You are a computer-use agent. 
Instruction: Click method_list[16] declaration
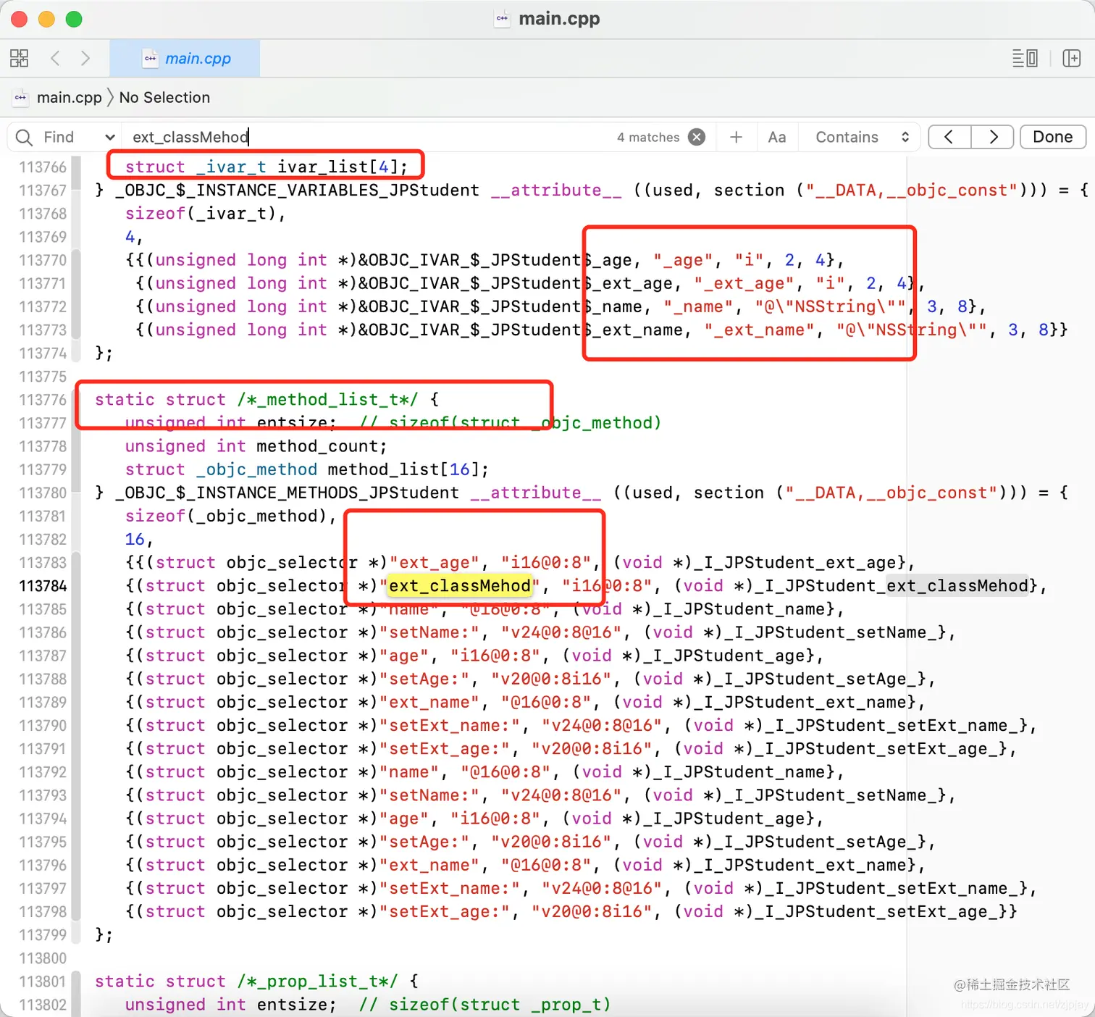(408, 469)
